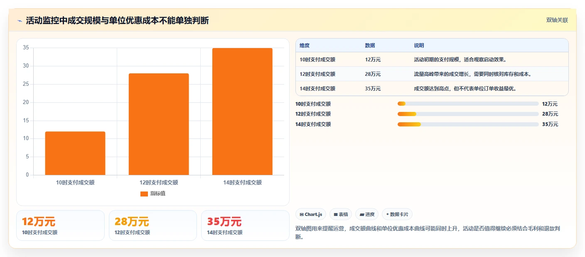The image size is (585, 257).
Task: Click the y-axis value 20
Action: click(x=26, y=102)
